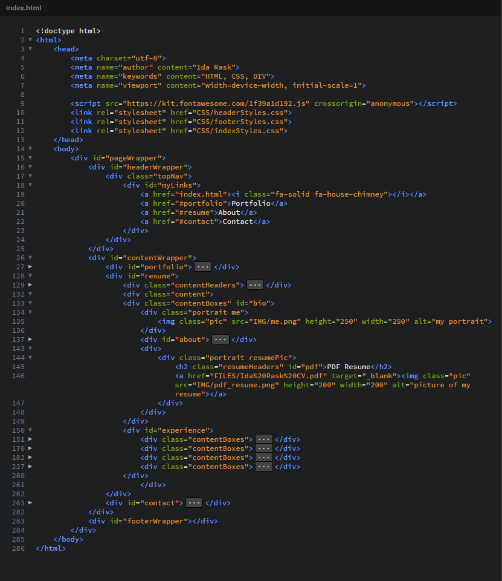
Task: Click the ellipsis badge in portfolio div
Action: (x=203, y=267)
